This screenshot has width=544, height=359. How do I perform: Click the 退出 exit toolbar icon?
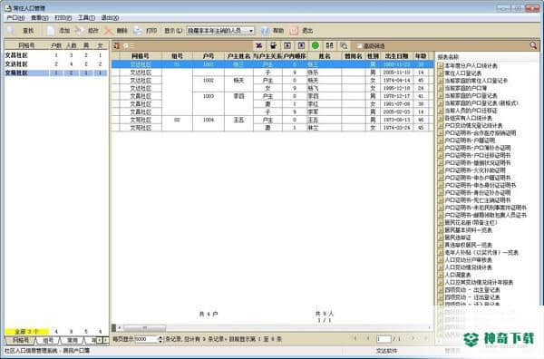294,31
